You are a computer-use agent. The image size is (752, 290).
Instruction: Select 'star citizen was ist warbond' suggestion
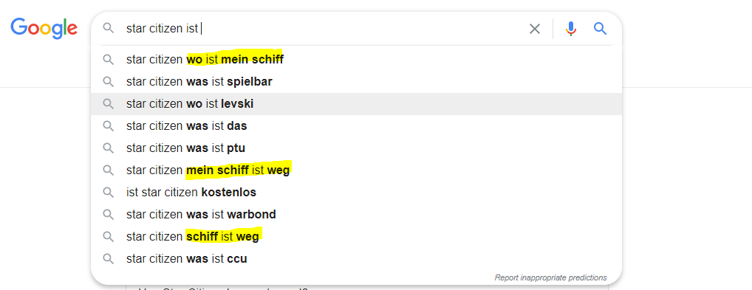coord(356,214)
